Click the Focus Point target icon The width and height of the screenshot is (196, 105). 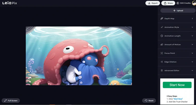click(162, 53)
